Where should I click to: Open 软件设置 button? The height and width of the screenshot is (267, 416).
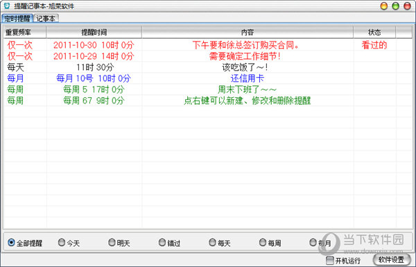[392, 259]
